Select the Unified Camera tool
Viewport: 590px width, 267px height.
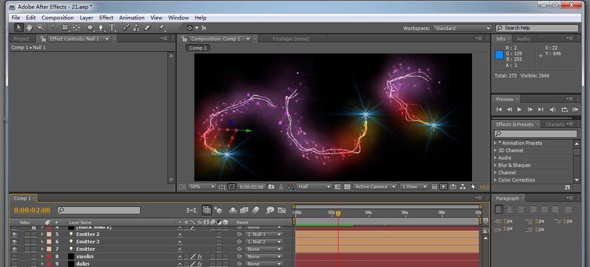click(x=65, y=27)
